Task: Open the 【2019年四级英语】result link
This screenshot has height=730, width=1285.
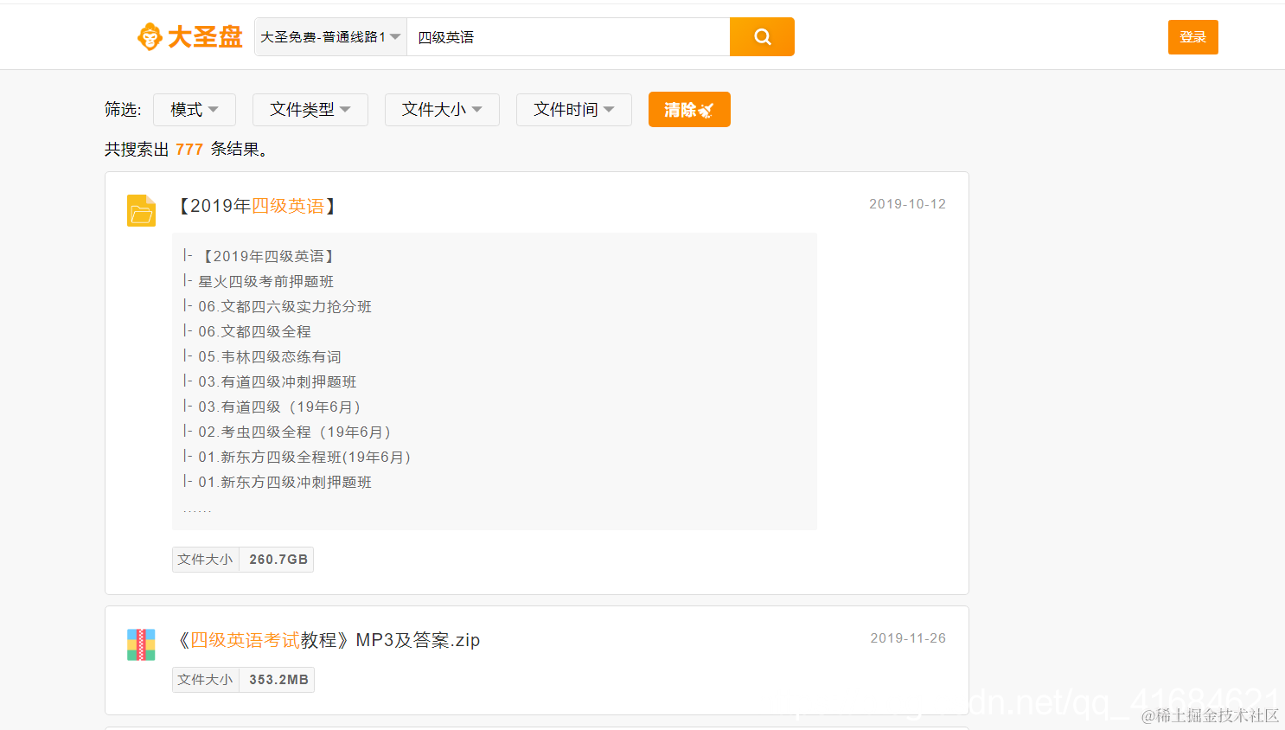Action: point(256,206)
